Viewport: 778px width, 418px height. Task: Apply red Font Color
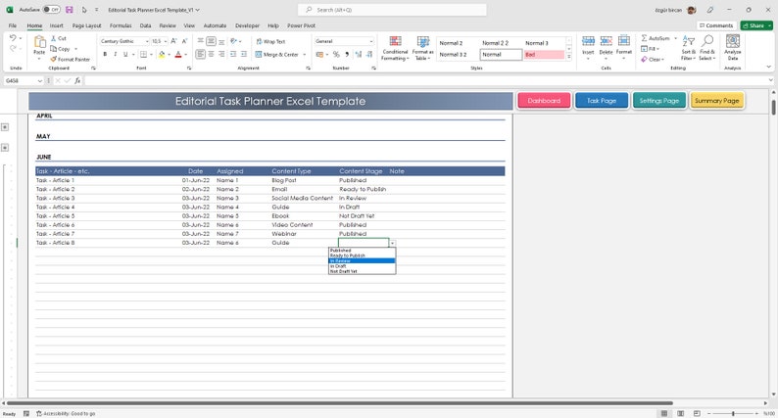(178, 54)
